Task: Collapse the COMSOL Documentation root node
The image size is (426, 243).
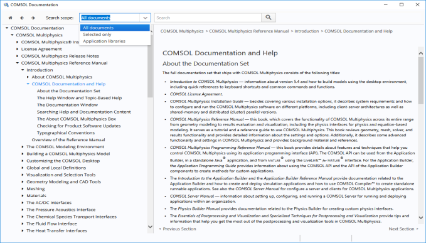Action: (7, 28)
